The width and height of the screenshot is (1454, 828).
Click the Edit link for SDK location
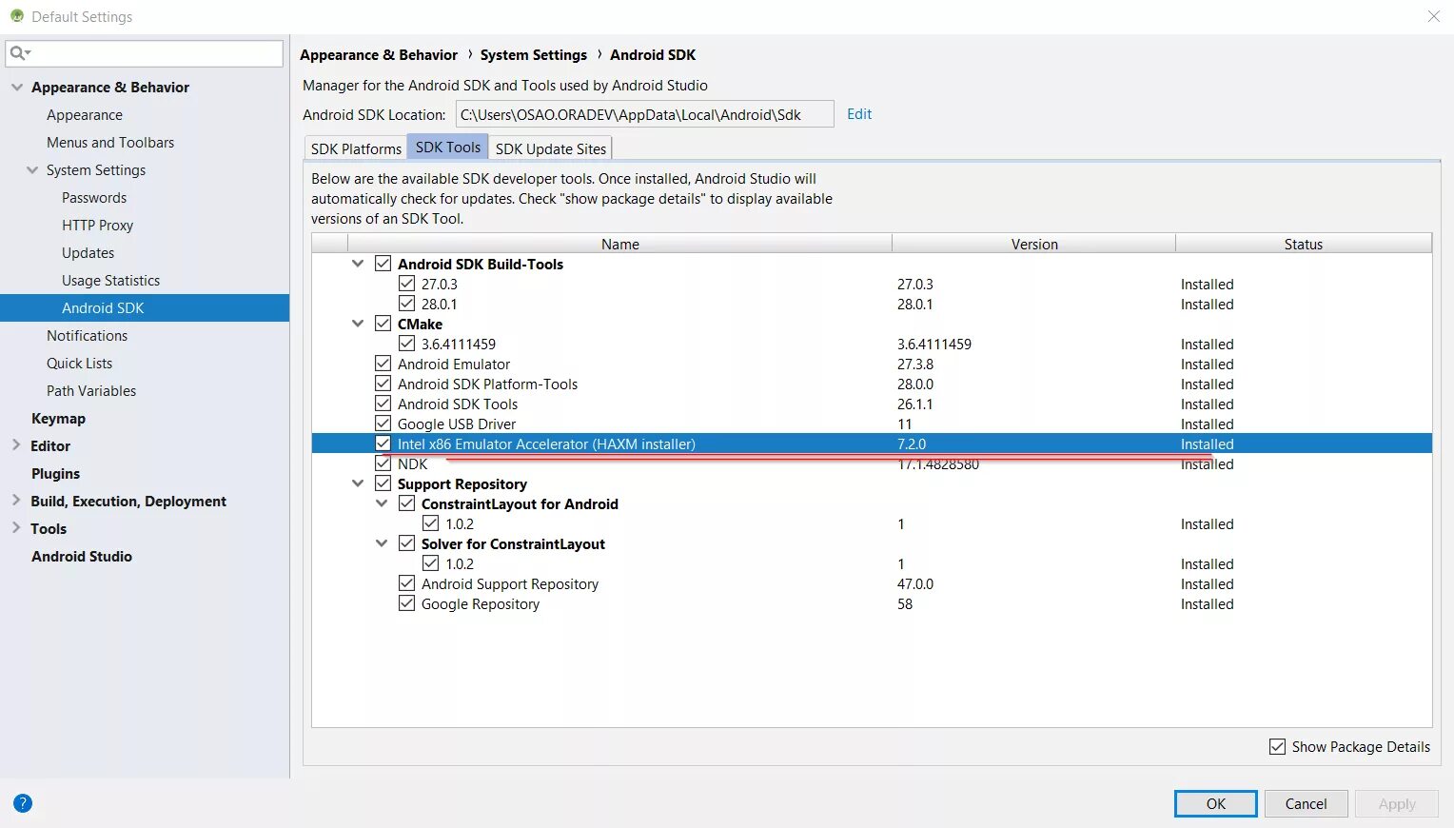[859, 113]
